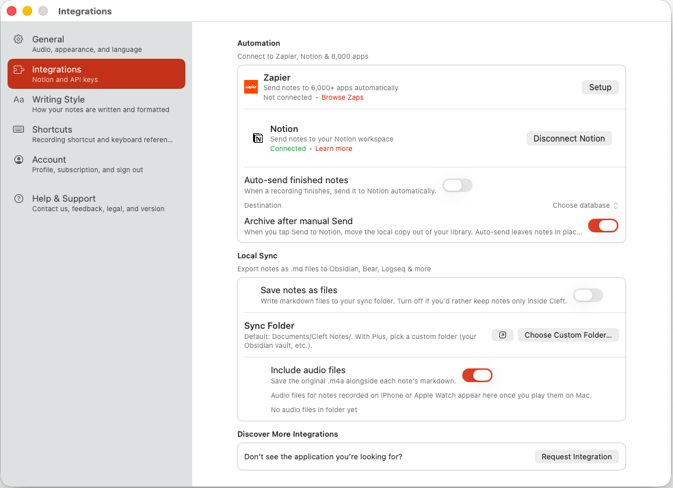Screen dimensions: 673x488
Task: Click Discover More Integrations heading
Action: (287, 434)
